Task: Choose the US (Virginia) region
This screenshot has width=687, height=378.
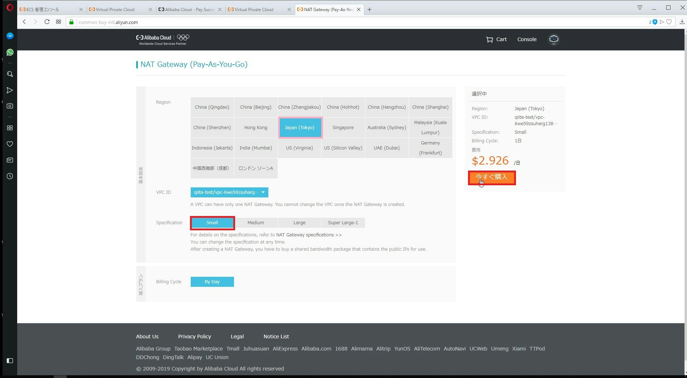Action: tap(299, 148)
